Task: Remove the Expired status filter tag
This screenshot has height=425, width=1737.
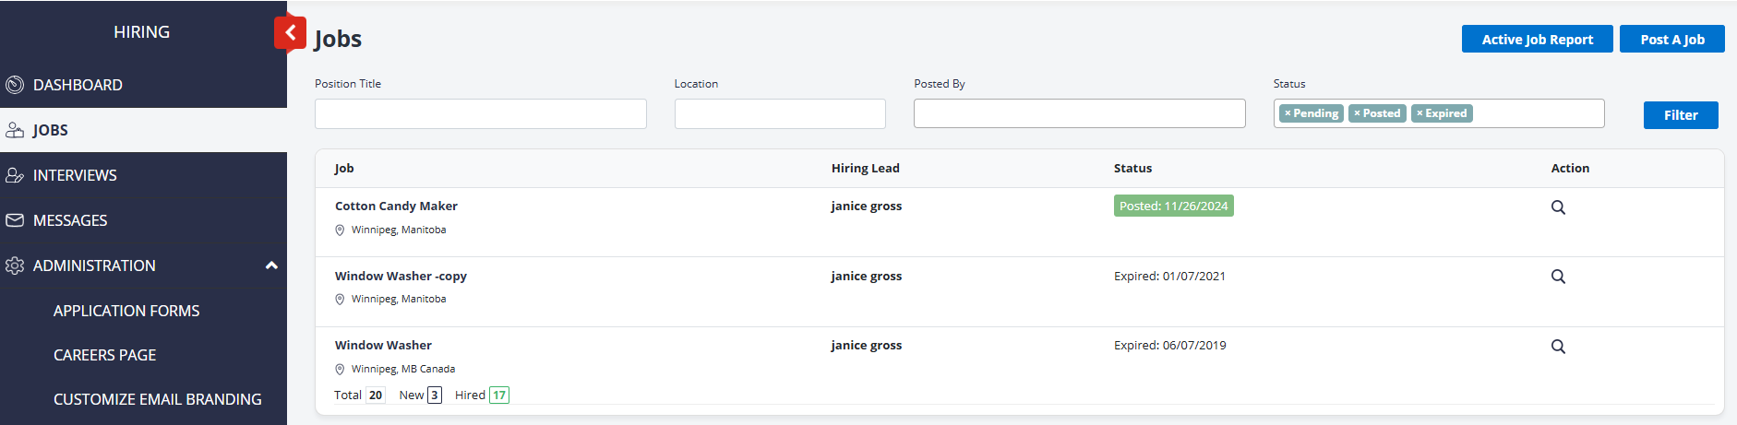Action: tap(1420, 113)
